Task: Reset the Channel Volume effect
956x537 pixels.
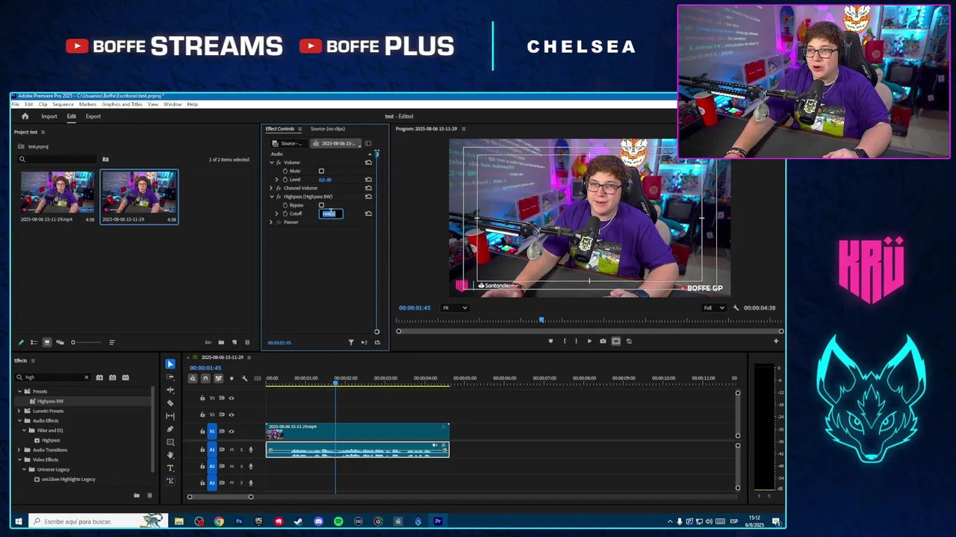Action: [368, 188]
